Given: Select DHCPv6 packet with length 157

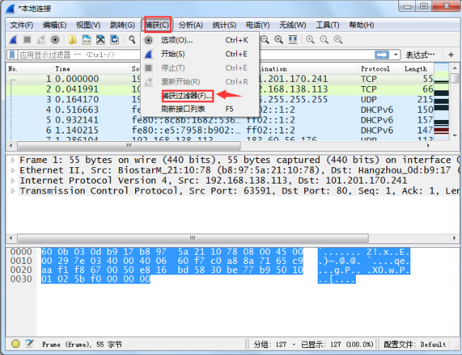Looking at the screenshot, I should pos(219,120).
